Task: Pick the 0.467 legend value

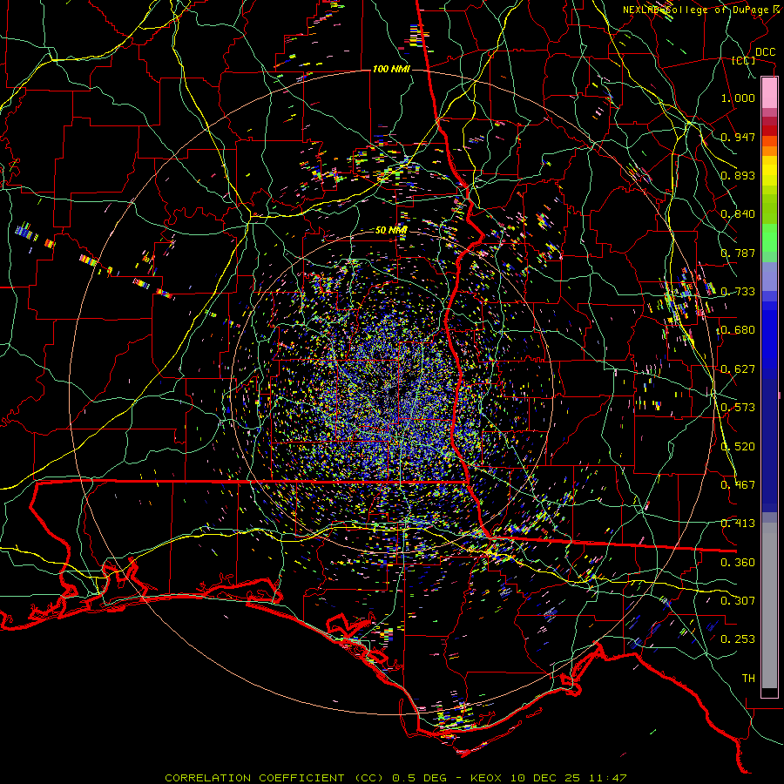Action: [x=738, y=485]
